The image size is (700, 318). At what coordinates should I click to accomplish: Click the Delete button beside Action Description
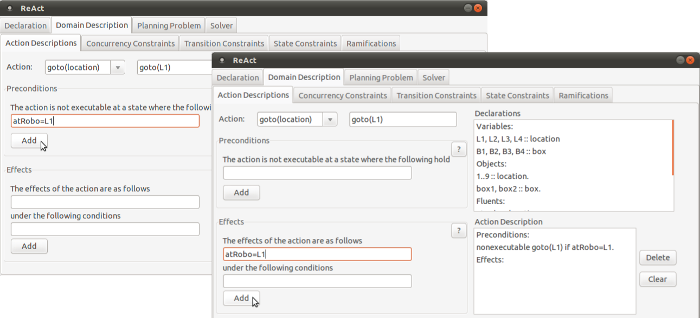point(658,257)
